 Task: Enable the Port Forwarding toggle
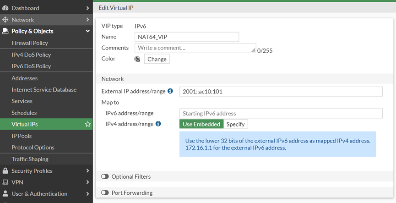105,193
